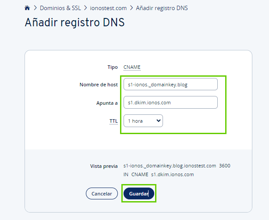Select the Nombre de host label
This screenshot has width=269, height=220.
click(x=99, y=85)
